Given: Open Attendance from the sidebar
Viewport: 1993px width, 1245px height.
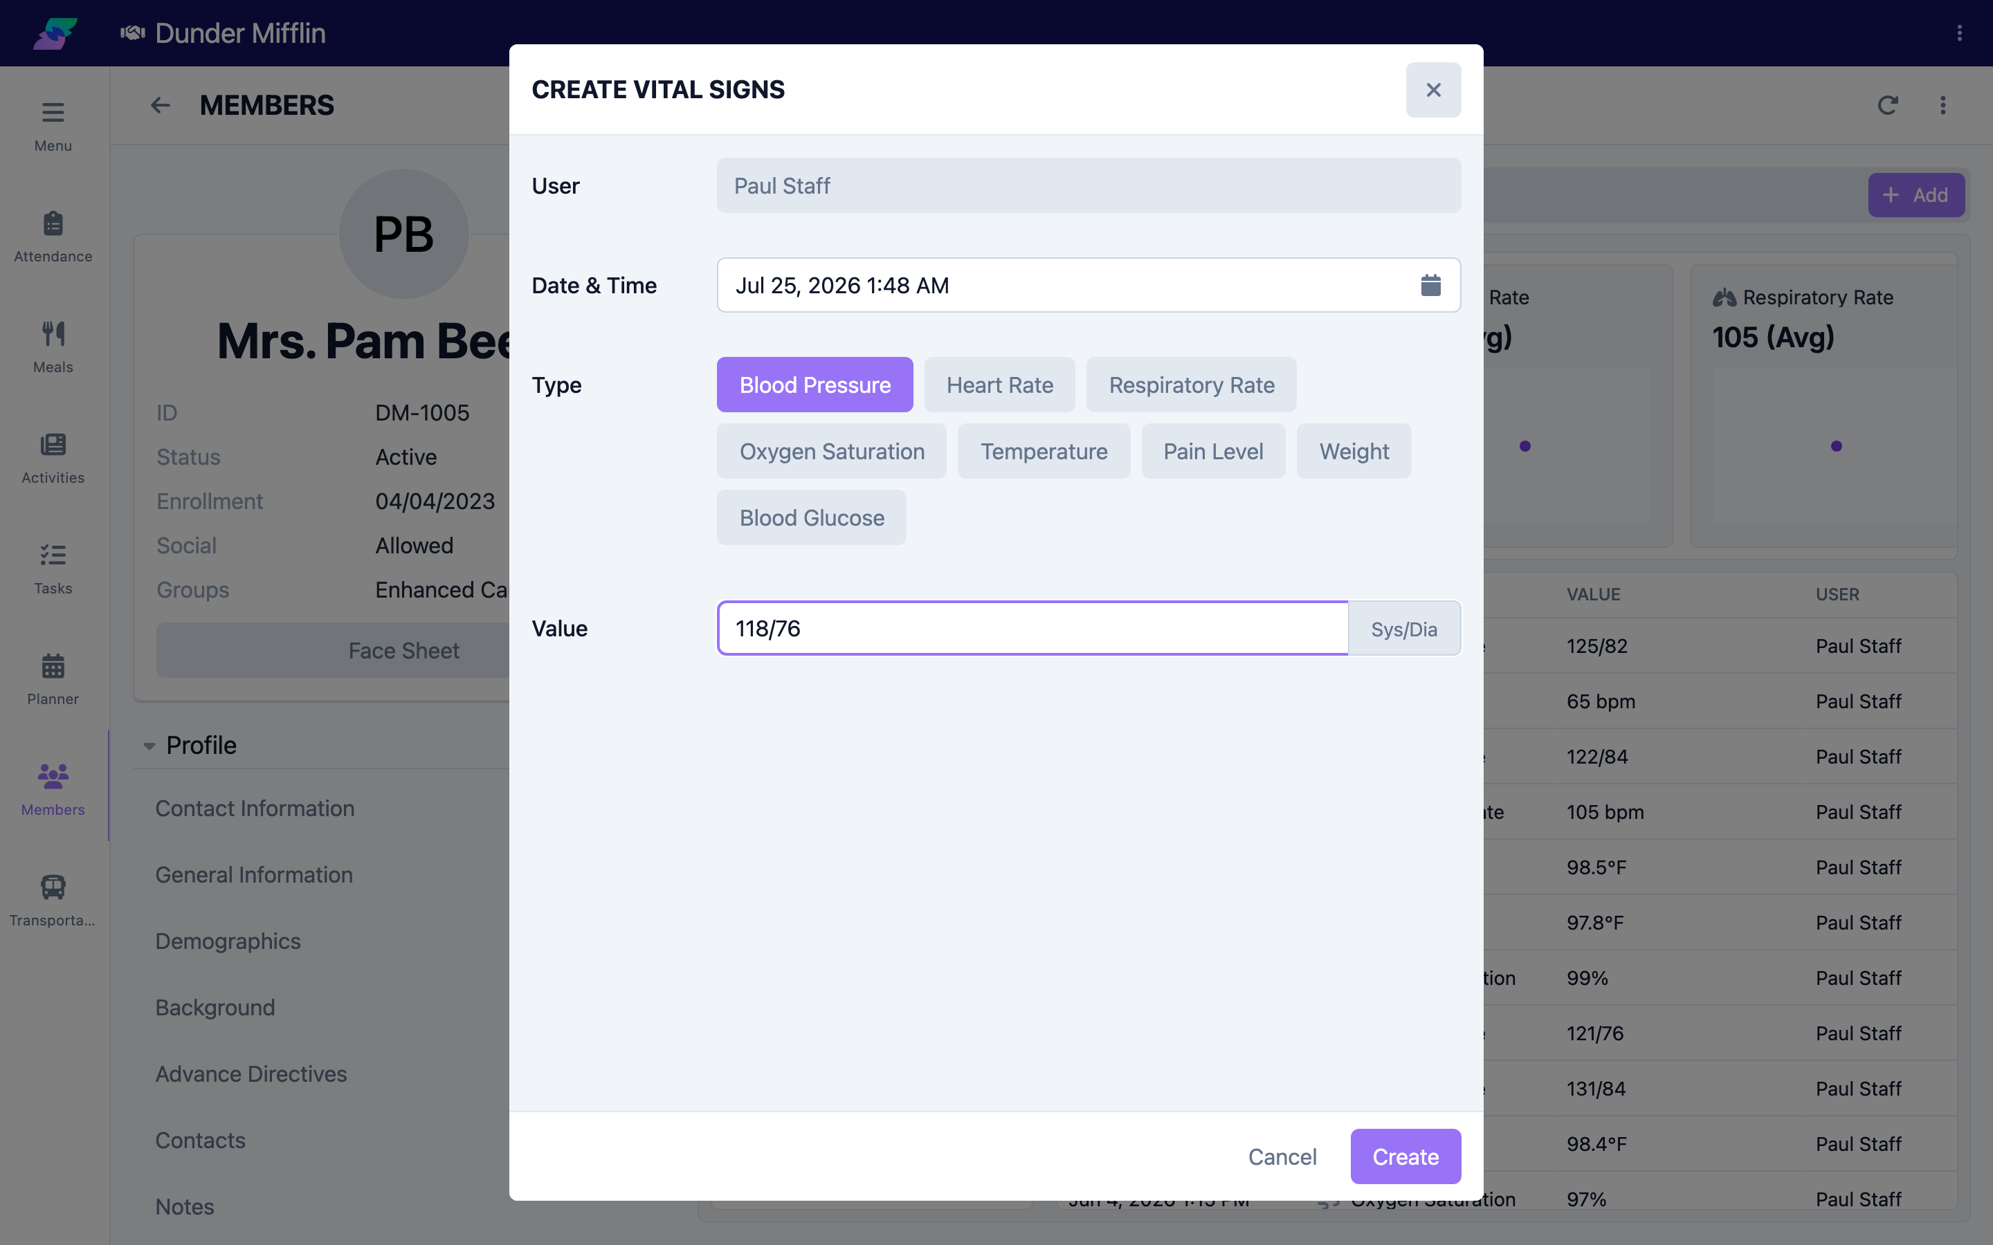Looking at the screenshot, I should 53,237.
